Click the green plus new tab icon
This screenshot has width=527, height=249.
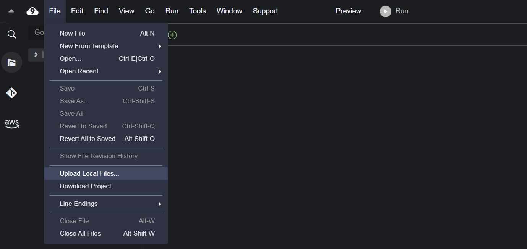coord(172,35)
